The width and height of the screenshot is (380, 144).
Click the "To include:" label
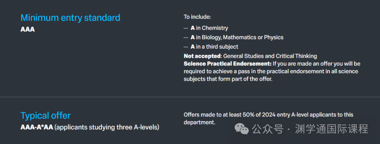pos(197,17)
